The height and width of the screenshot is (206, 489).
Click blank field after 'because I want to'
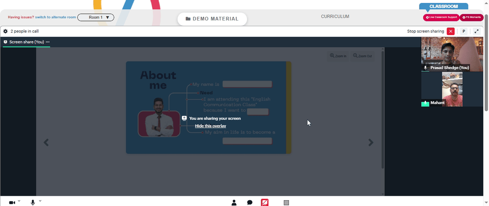[x=258, y=112]
